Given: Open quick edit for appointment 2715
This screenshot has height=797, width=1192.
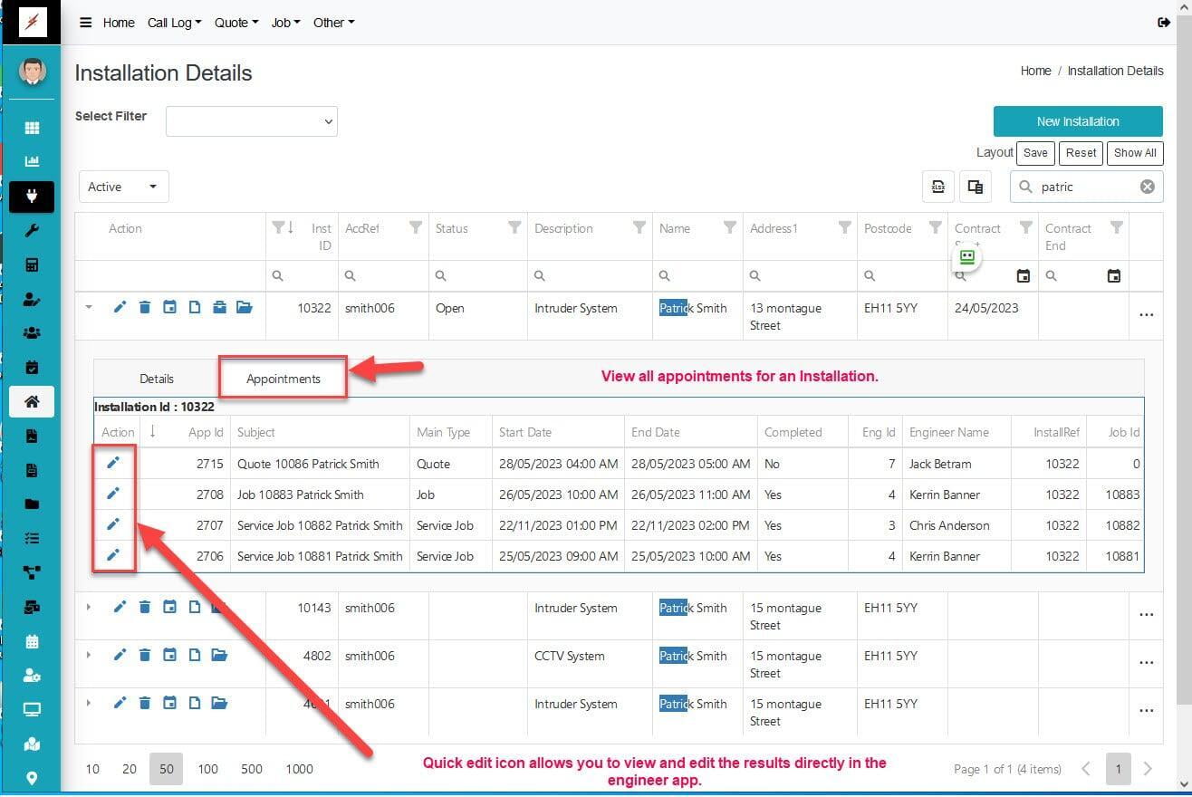Looking at the screenshot, I should coord(113,464).
